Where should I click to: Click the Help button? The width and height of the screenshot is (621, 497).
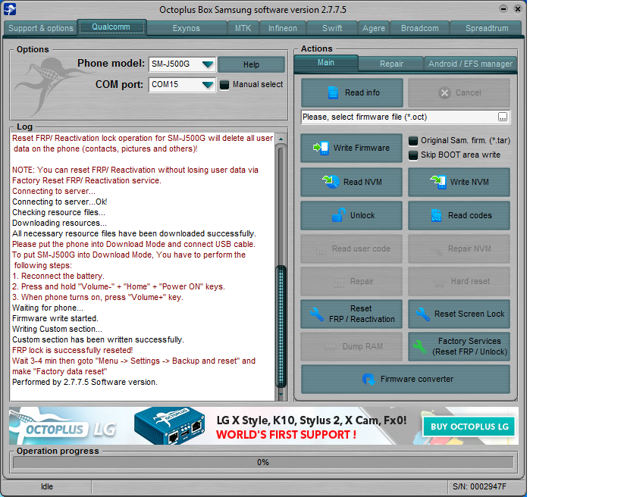(251, 64)
